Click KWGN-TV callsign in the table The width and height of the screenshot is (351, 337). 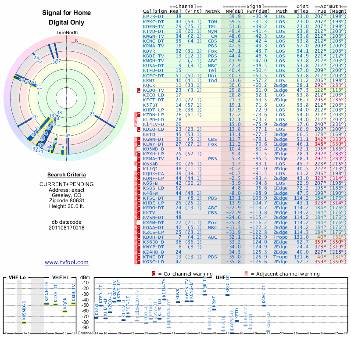pos(154,36)
